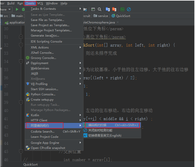Toggle the code fold marker at line 32
The image size is (195, 167).
[21, 45]
